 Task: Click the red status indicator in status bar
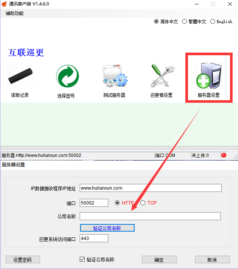(x=224, y=155)
